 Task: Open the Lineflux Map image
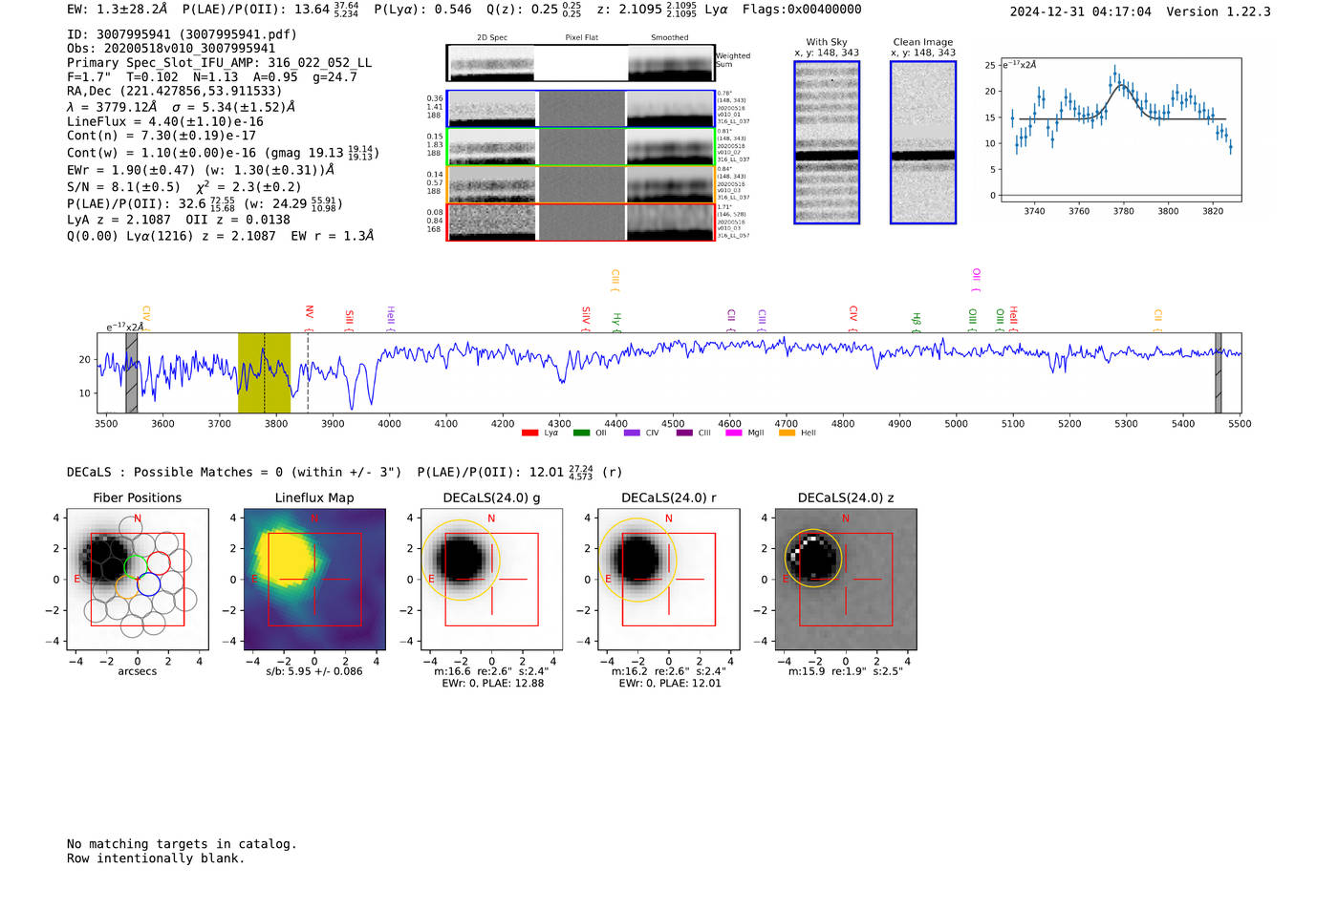pyautogui.click(x=314, y=580)
